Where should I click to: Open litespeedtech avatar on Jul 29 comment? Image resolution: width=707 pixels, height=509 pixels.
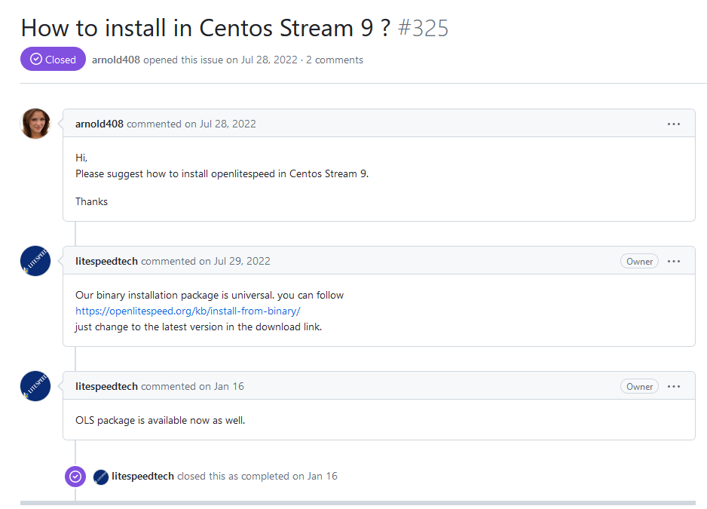pyautogui.click(x=35, y=261)
